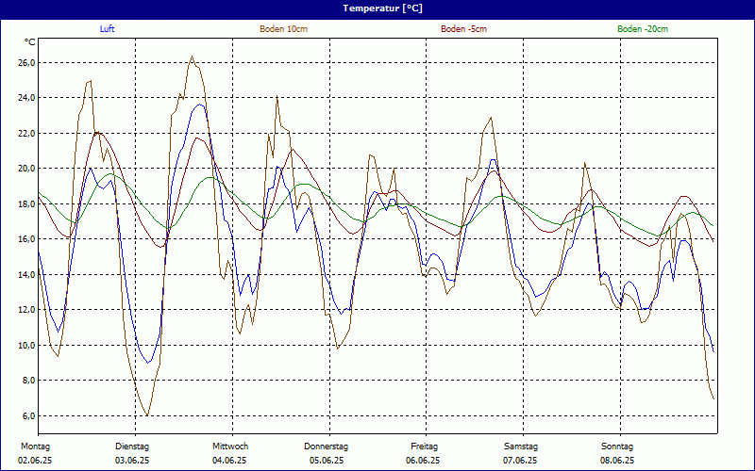Screen dimensions: 755x471
Task: Pick the "Boden -5cm" legend label
Action: 463,29
